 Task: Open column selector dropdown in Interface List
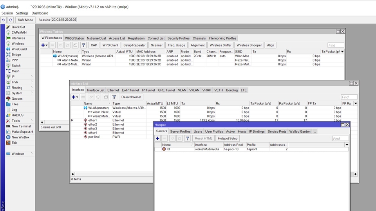tap(356, 104)
